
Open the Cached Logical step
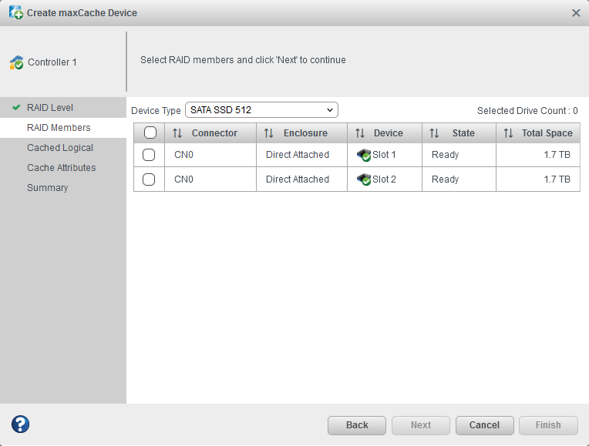coord(60,148)
